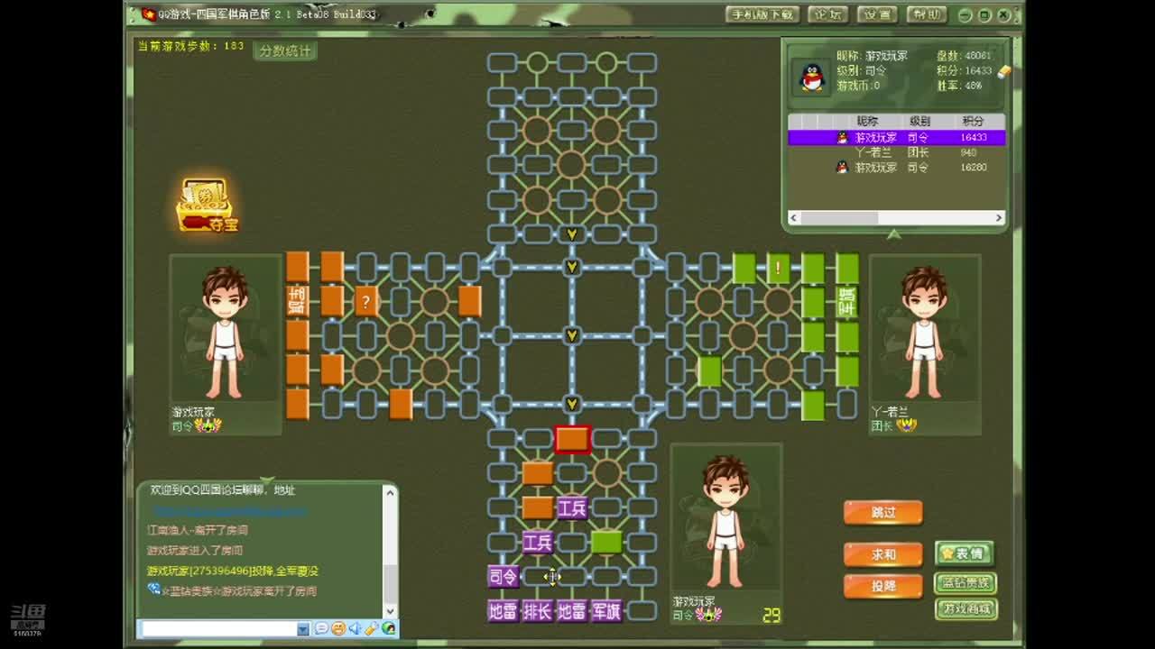Click the chat scrollbar down arrow
Image resolution: width=1155 pixels, height=649 pixels.
(390, 610)
